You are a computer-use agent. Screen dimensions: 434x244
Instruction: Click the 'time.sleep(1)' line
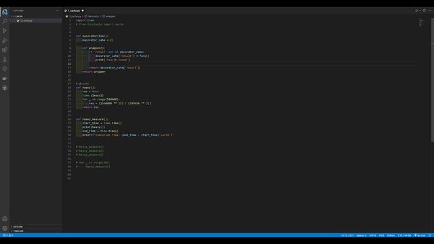point(93,96)
